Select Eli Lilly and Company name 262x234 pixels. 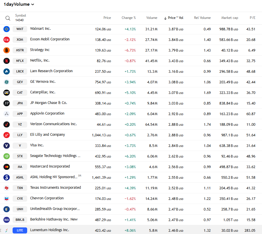point(47,135)
